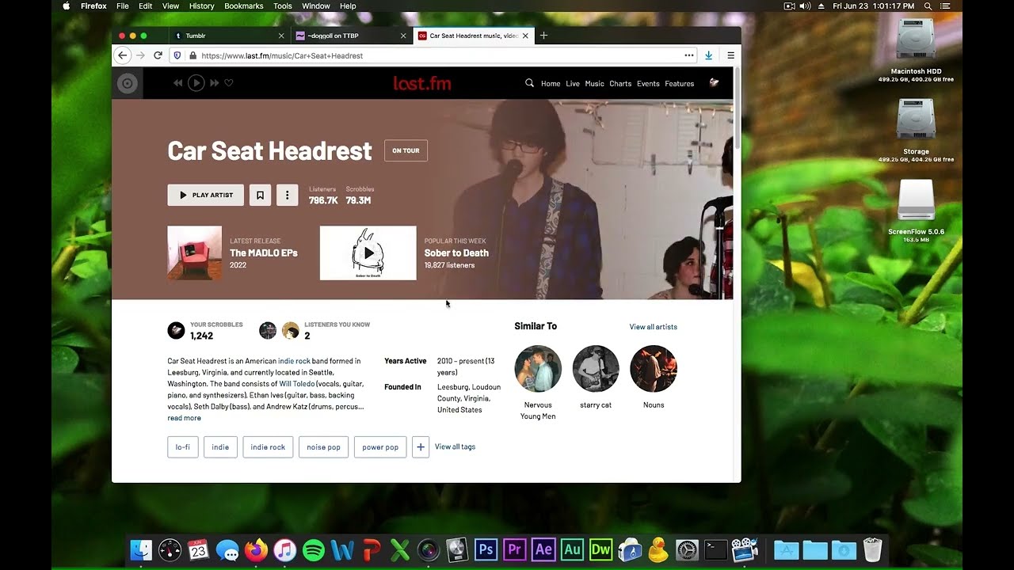Click View all tags

455,446
